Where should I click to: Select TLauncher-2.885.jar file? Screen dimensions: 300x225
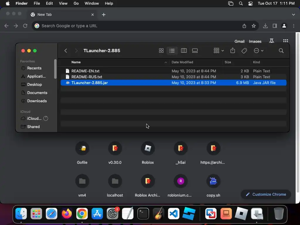click(173, 83)
